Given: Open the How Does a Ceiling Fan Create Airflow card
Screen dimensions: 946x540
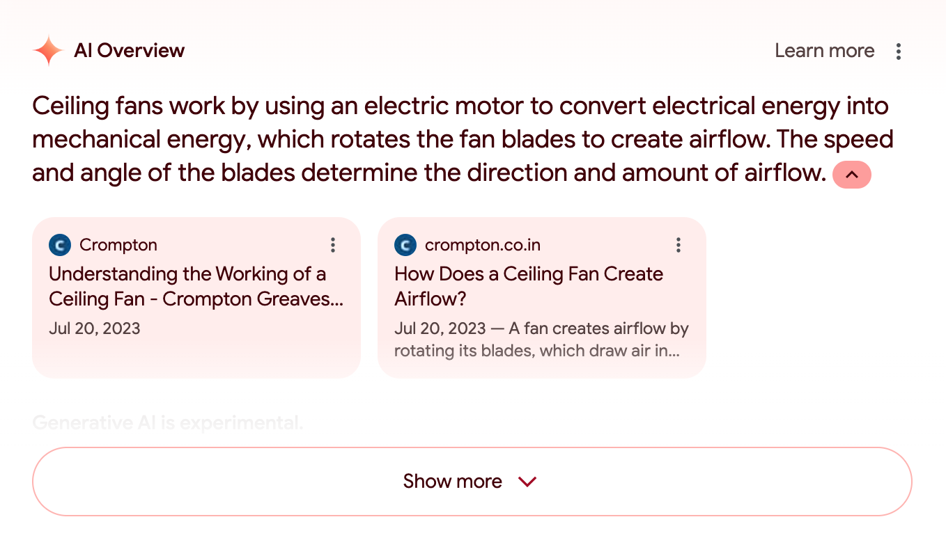Looking at the screenshot, I should click(x=529, y=286).
